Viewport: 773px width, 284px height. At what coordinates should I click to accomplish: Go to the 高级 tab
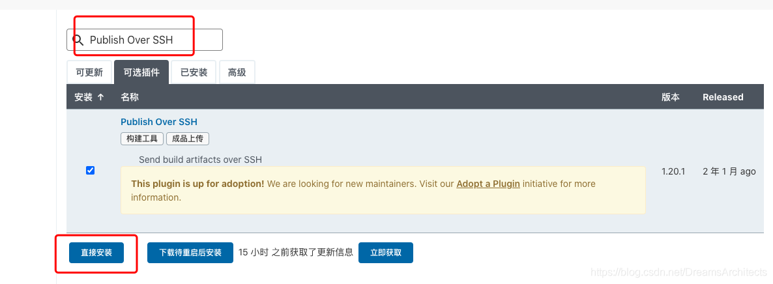(x=237, y=72)
